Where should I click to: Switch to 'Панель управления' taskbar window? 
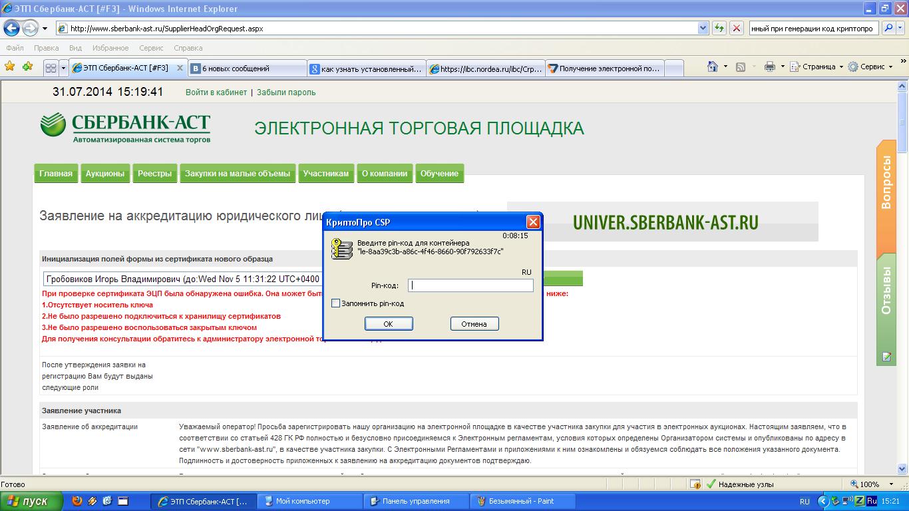[416, 501]
